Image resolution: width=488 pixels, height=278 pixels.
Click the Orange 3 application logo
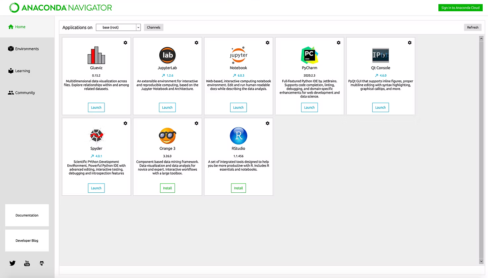coord(167,136)
